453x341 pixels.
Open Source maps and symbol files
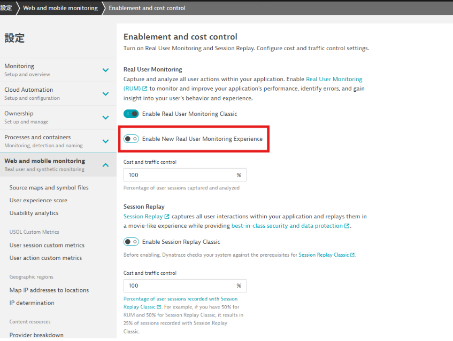pyautogui.click(x=49, y=188)
